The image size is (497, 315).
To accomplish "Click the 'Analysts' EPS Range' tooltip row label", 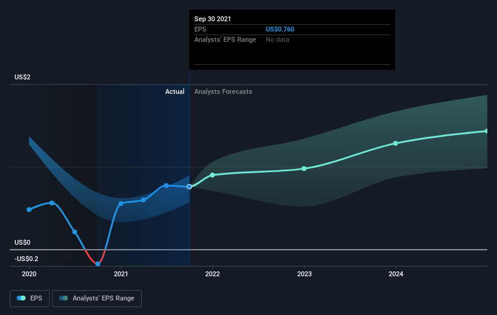I will click(225, 39).
